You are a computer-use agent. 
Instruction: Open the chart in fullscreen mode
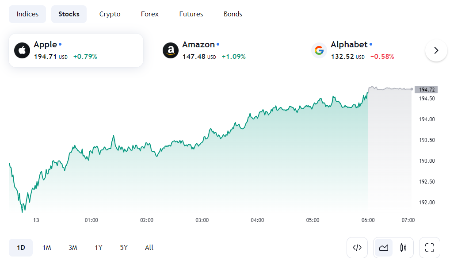[x=430, y=248]
